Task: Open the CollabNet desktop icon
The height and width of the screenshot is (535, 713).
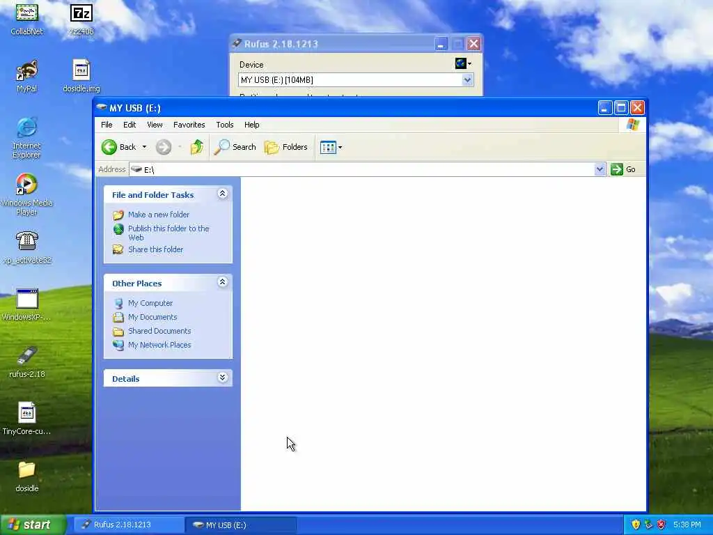Action: (27, 18)
